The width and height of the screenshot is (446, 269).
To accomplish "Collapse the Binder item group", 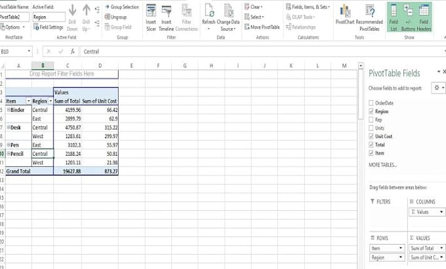I will [9, 109].
